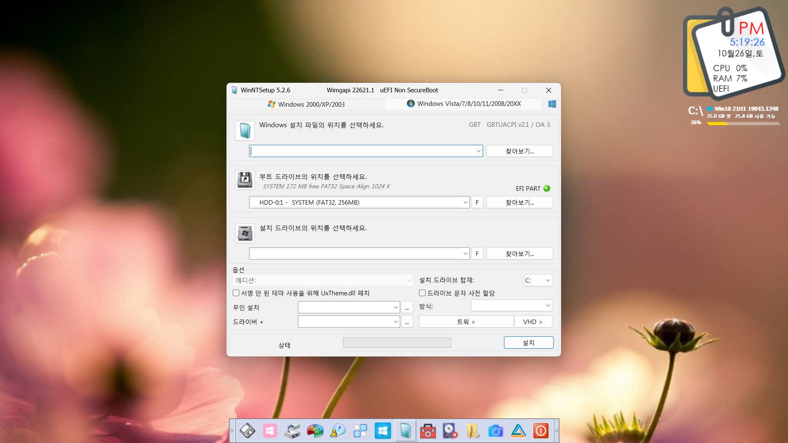This screenshot has width=788, height=443.
Task: Expand the installation drive location dropdown
Action: pyautogui.click(x=465, y=253)
